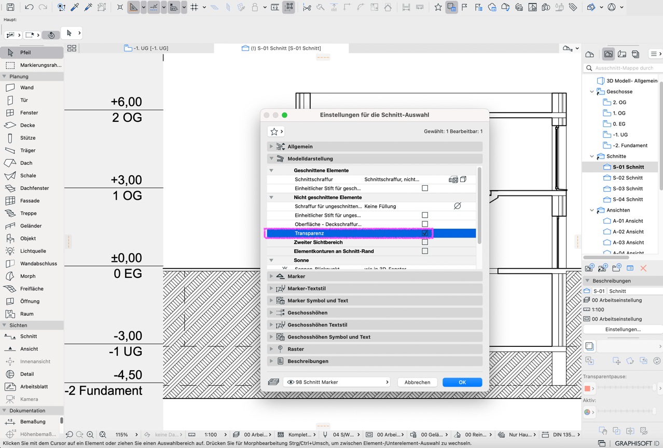The image size is (663, 448).
Task: Open the 98 Schnitt Marker layer dropdown
Action: 337,382
